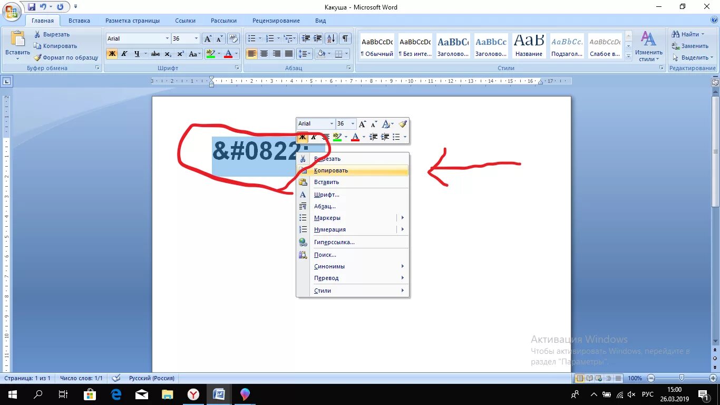Center text in the ribbon
The width and height of the screenshot is (720, 405).
click(264, 54)
